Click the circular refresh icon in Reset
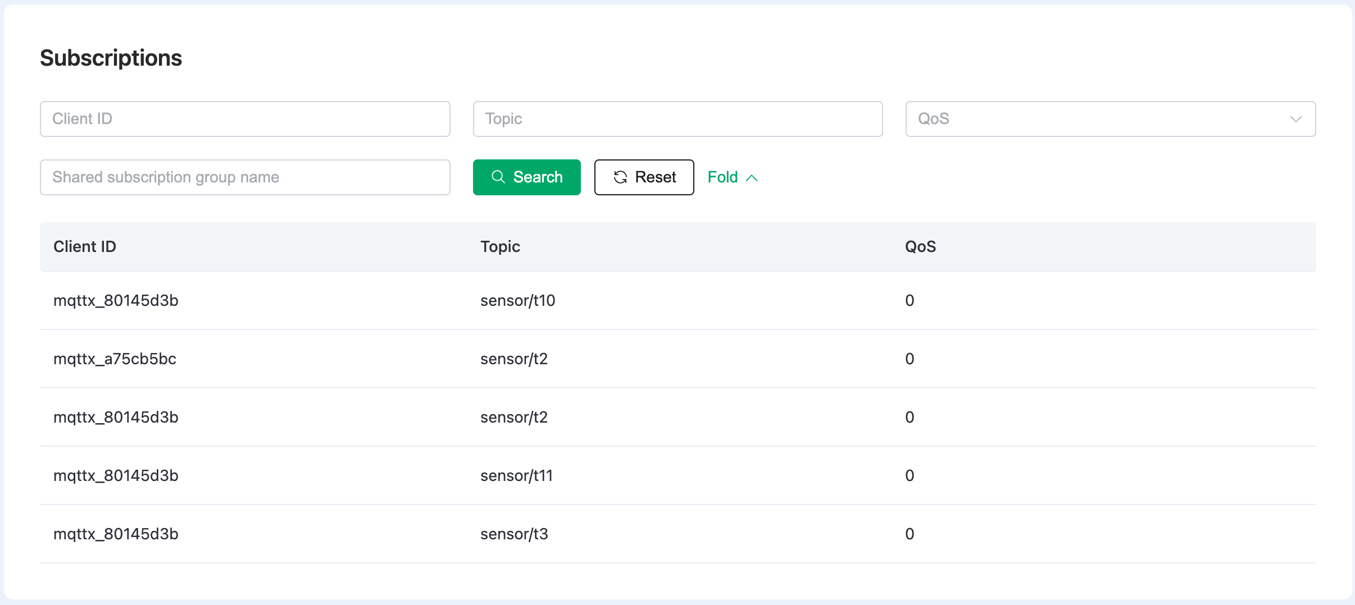The image size is (1355, 605). pos(620,177)
